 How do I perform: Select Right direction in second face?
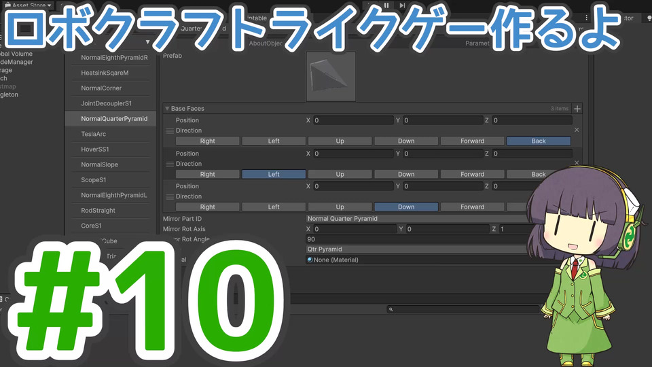(x=208, y=175)
